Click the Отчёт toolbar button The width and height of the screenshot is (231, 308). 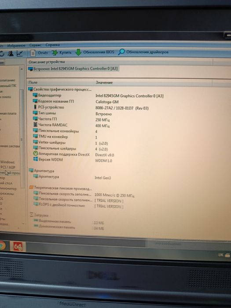(39, 53)
